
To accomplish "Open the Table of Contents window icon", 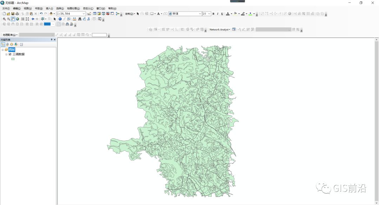I will (95, 14).
